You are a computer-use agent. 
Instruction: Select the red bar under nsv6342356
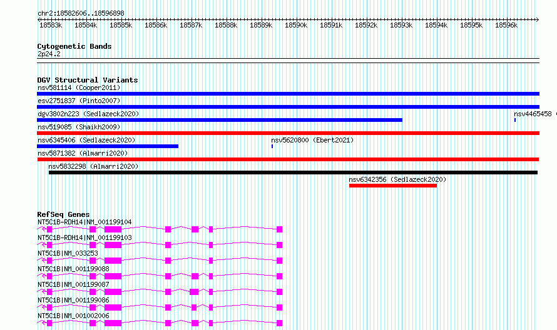393,186
